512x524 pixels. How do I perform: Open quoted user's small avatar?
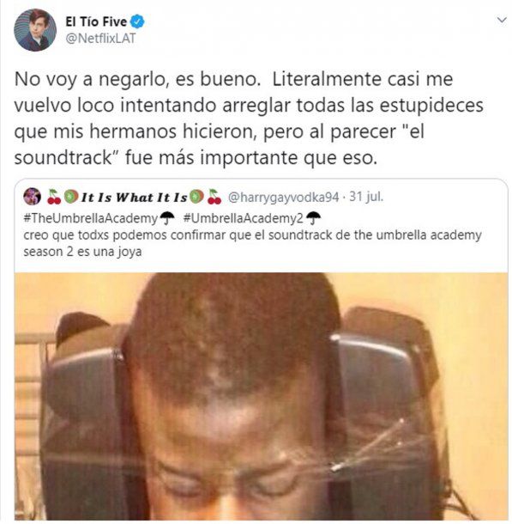pyautogui.click(x=32, y=197)
